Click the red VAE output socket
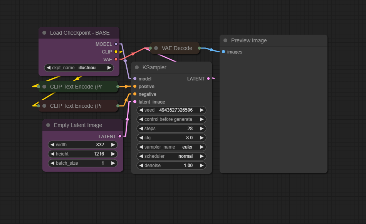This screenshot has width=366, height=224. (x=116, y=59)
